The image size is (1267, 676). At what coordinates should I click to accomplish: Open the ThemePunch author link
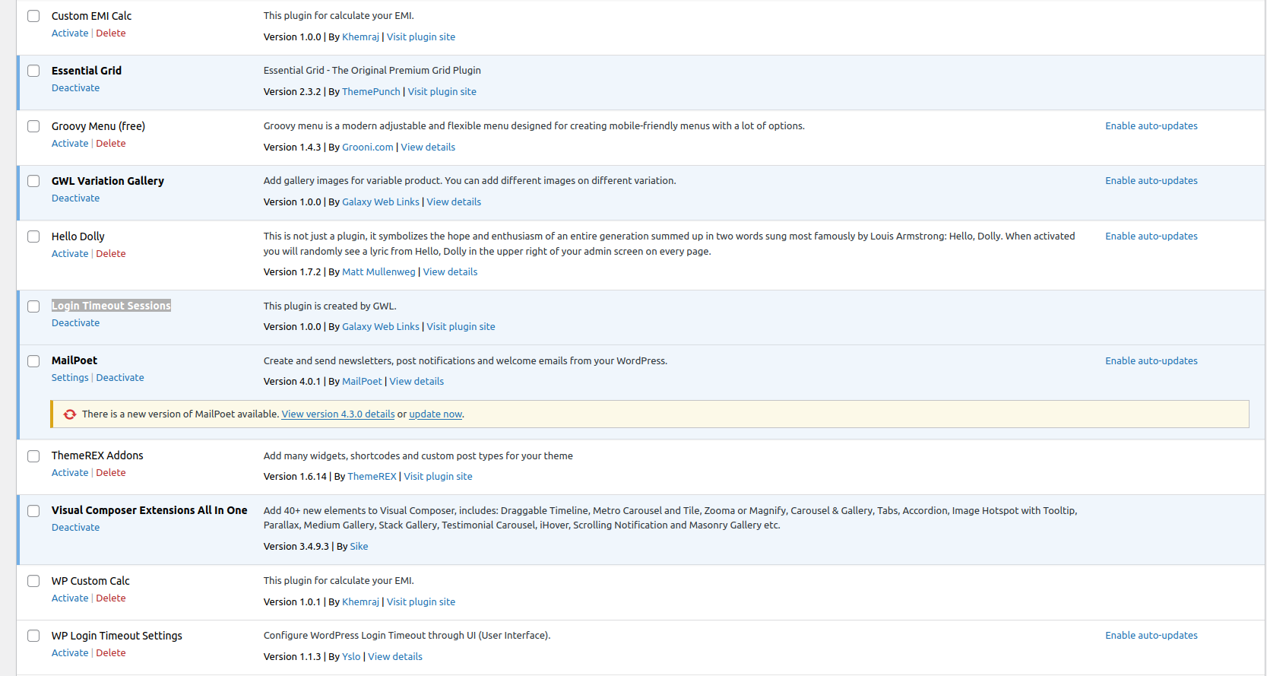[x=371, y=92]
